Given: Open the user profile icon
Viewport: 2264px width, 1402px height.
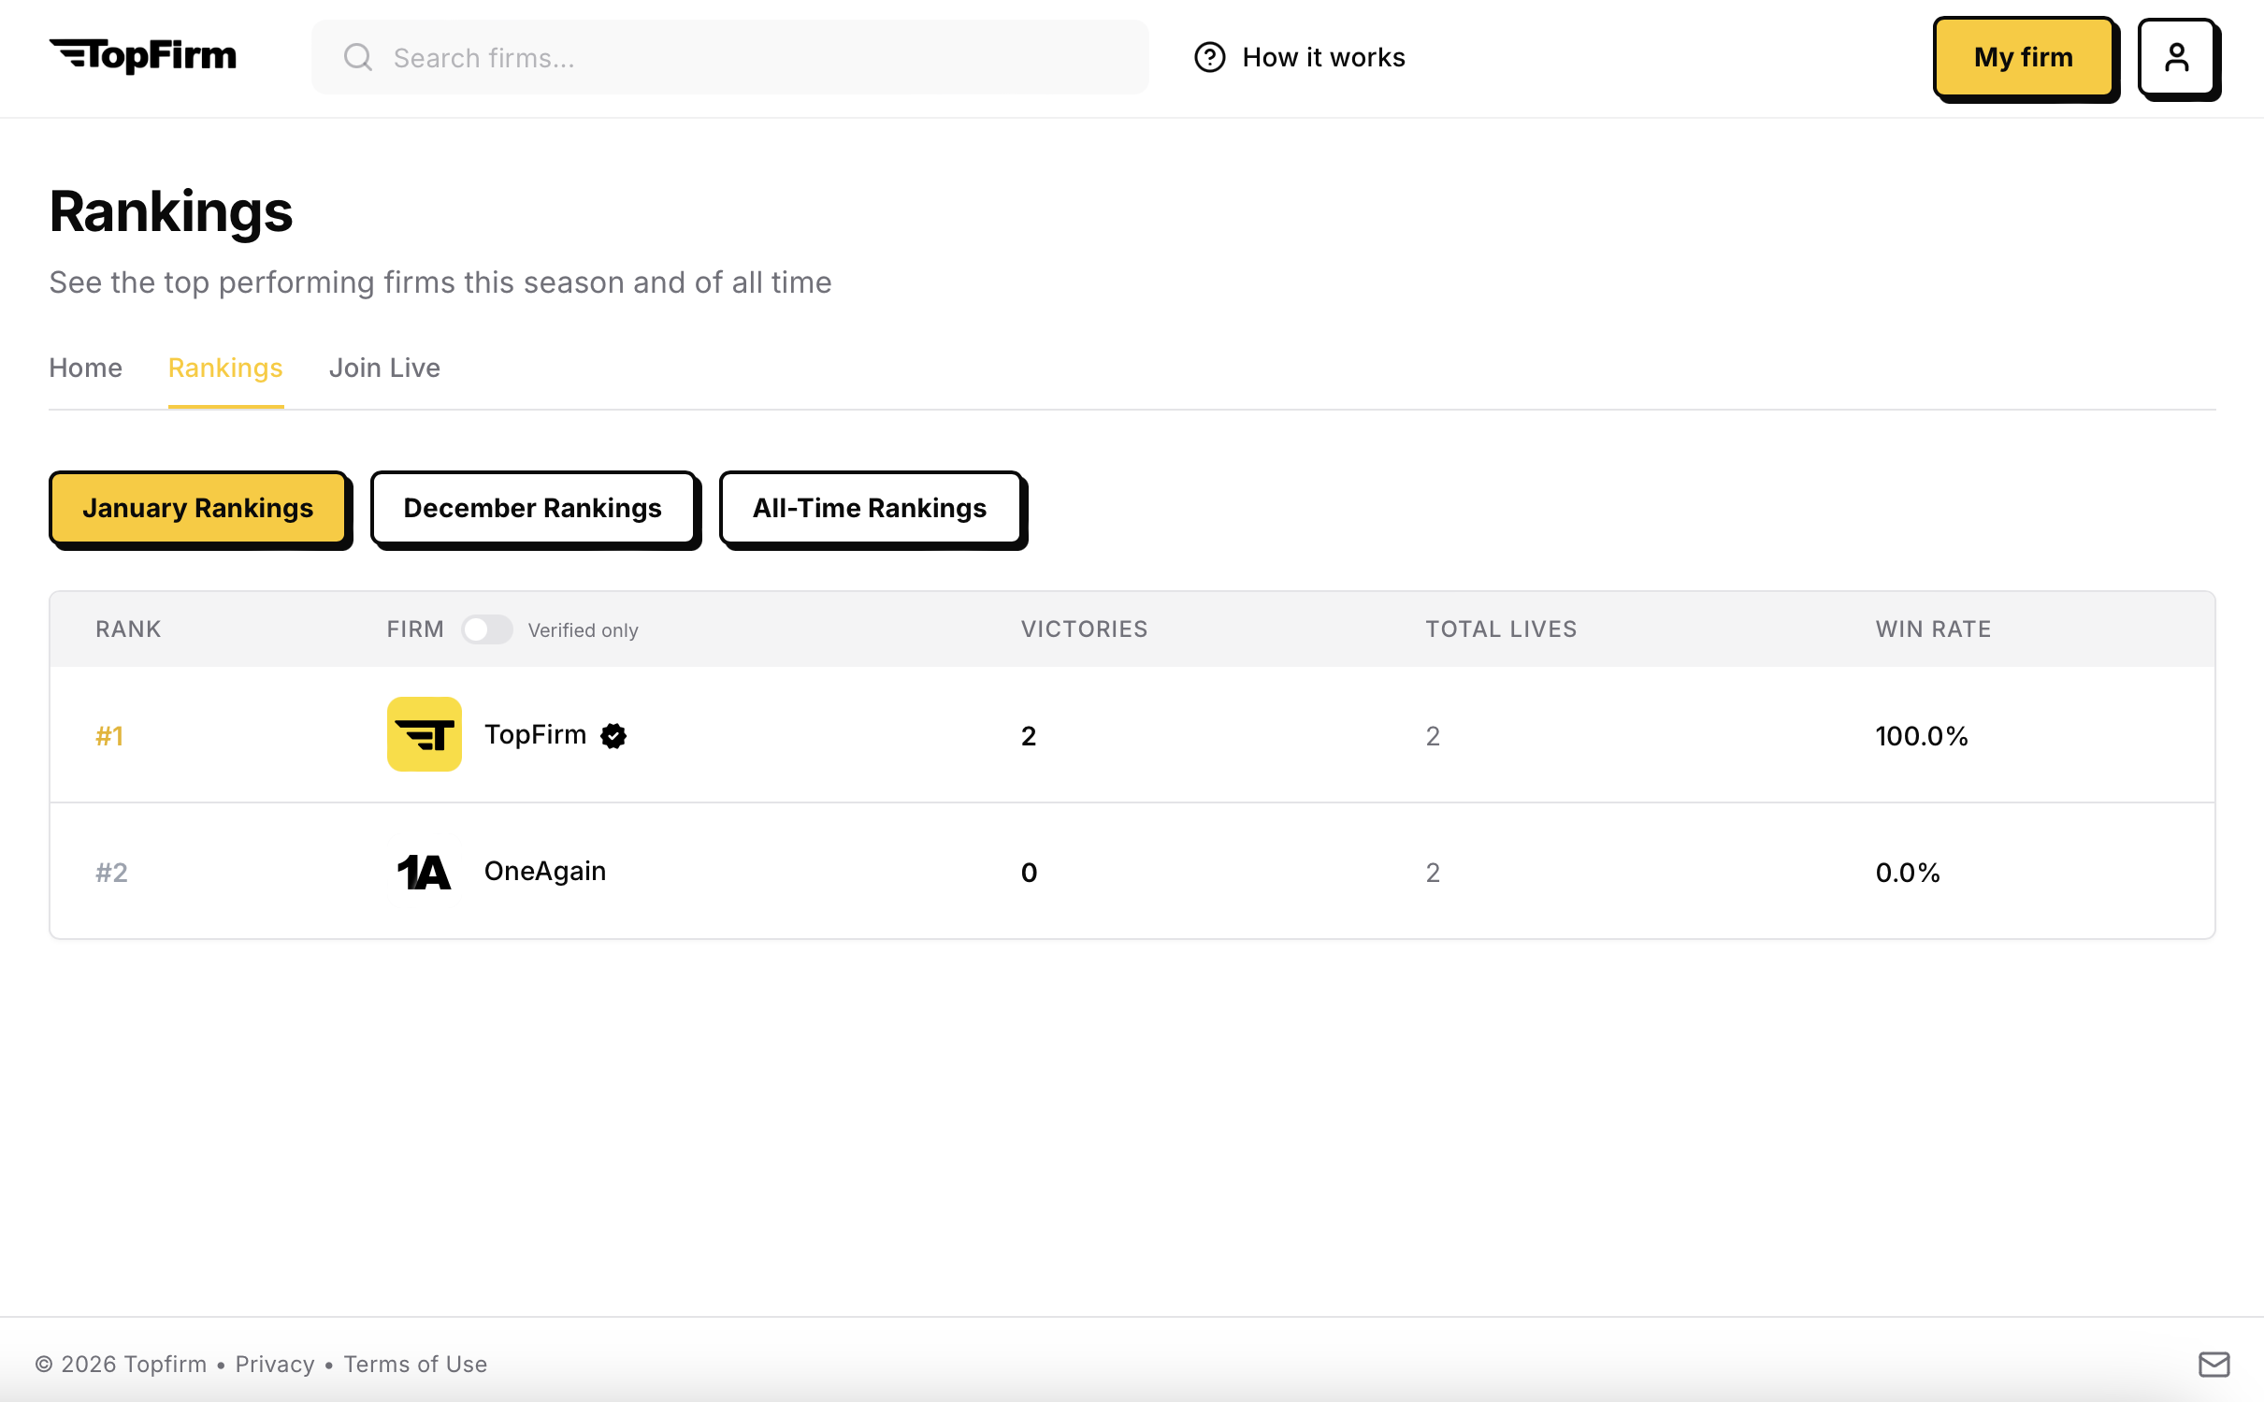Looking at the screenshot, I should pos(2177,57).
